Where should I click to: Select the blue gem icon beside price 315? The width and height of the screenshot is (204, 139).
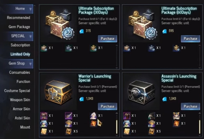[x=82, y=31]
